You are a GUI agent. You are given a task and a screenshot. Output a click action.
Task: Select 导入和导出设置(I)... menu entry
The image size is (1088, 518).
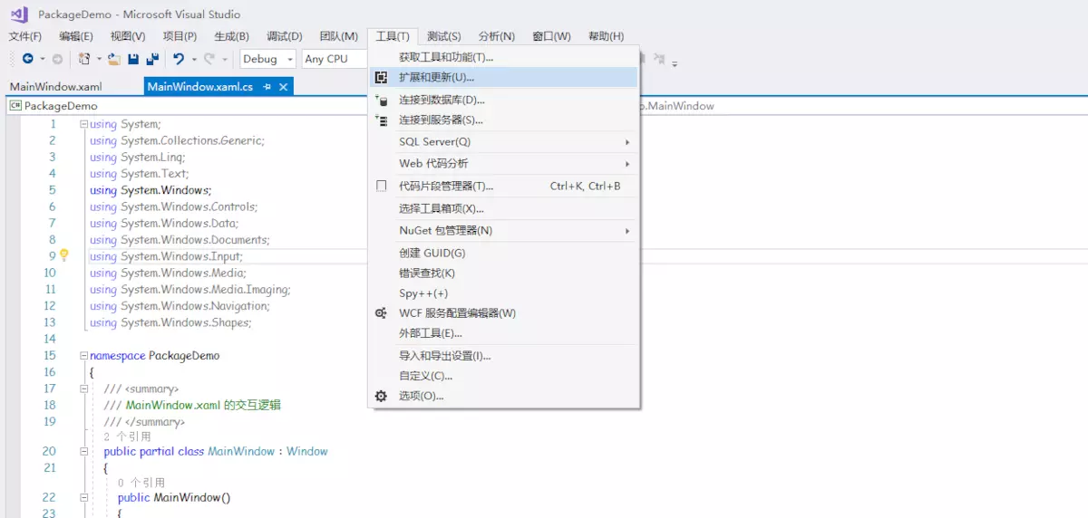click(x=503, y=356)
